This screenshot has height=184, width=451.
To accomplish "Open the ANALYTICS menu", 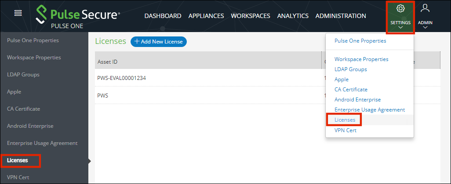I will [293, 16].
